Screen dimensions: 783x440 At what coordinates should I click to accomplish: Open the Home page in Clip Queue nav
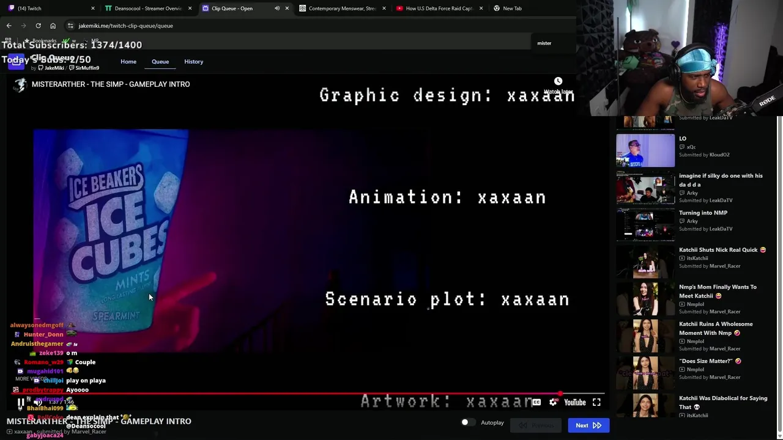click(x=128, y=62)
